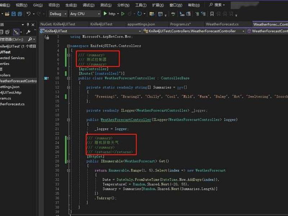The width and height of the screenshot is (288, 216).
Task: Open the 调试(D) menu
Action: 89,5
